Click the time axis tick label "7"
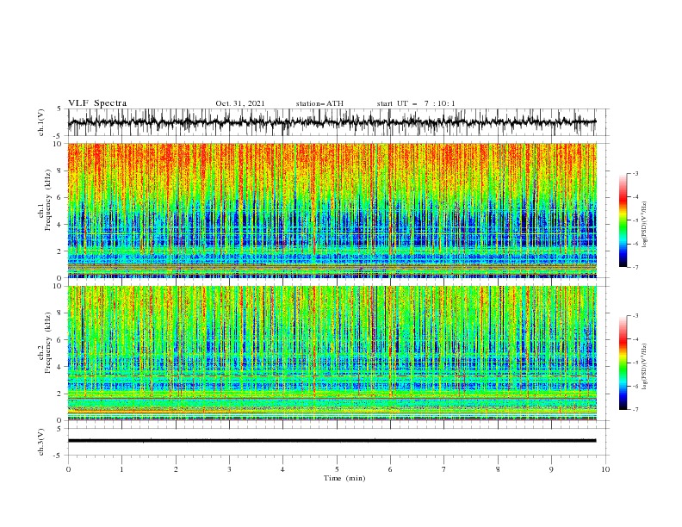Screen dimensions: 682x527 click(444, 469)
